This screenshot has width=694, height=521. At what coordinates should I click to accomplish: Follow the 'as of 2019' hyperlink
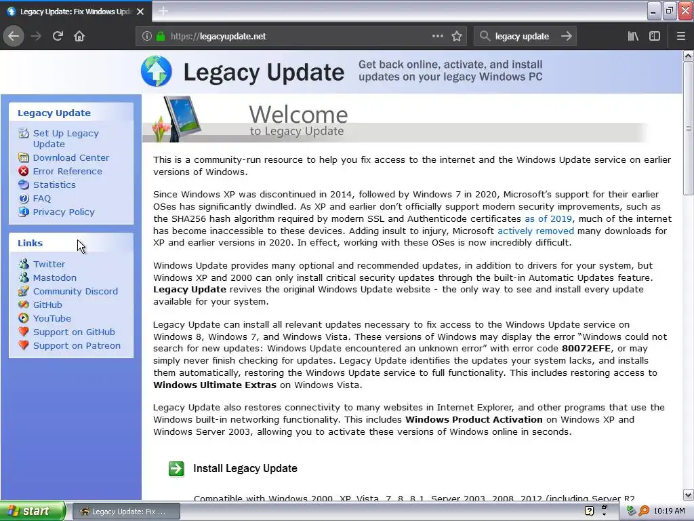pyautogui.click(x=548, y=218)
